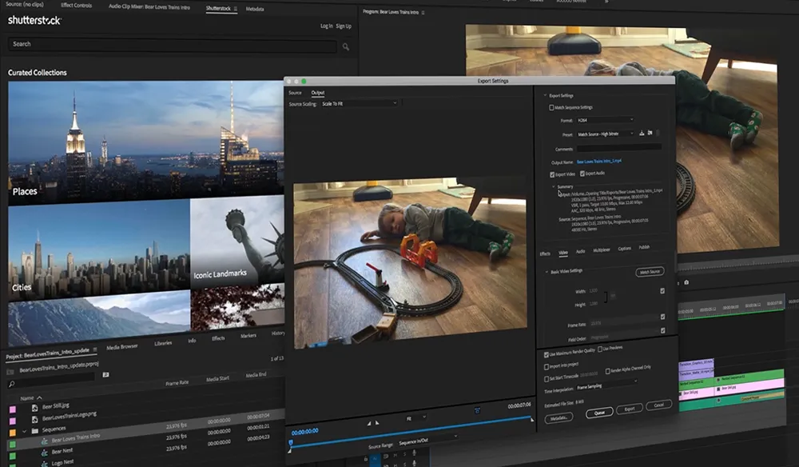Click the Export preview playhead marker
Viewport: 799px width, 467px height.
[291, 442]
